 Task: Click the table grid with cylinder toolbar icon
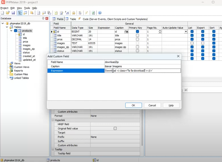pyautogui.click(x=44, y=13)
